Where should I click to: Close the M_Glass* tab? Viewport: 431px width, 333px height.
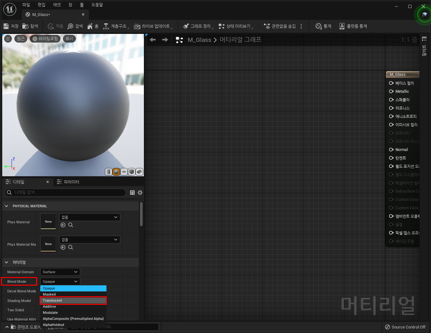[x=83, y=14]
